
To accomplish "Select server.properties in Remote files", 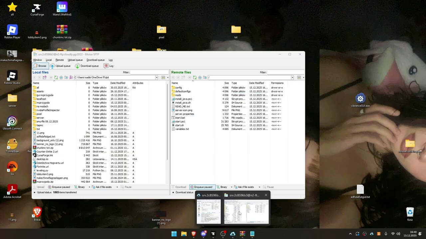I will pyautogui.click(x=184, y=114).
